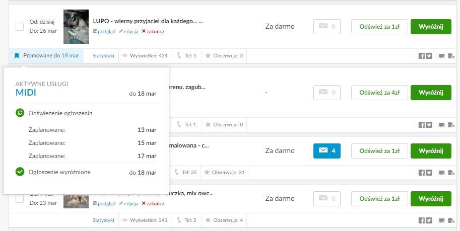Click zakończ link for LUPO listing
The image size is (460, 231).
(x=153, y=32)
